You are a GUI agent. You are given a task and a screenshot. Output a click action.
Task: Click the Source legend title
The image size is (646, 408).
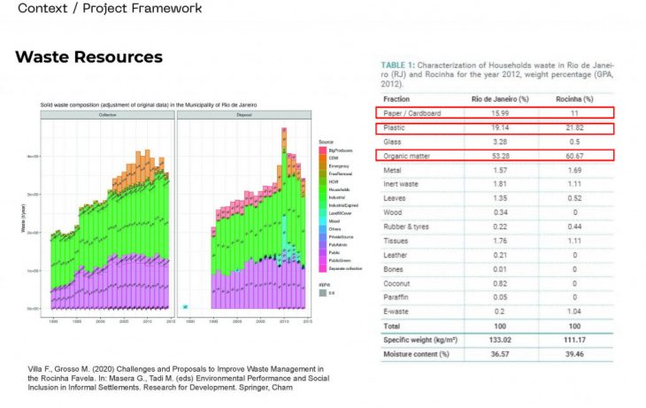point(327,141)
